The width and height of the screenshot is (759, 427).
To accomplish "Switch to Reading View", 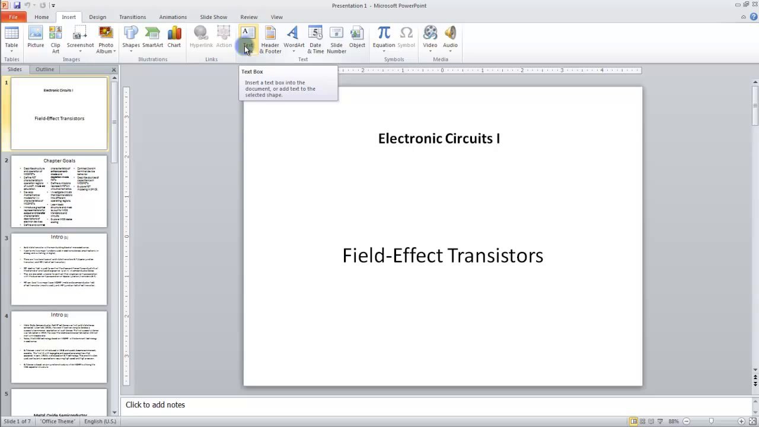I will coord(652,421).
